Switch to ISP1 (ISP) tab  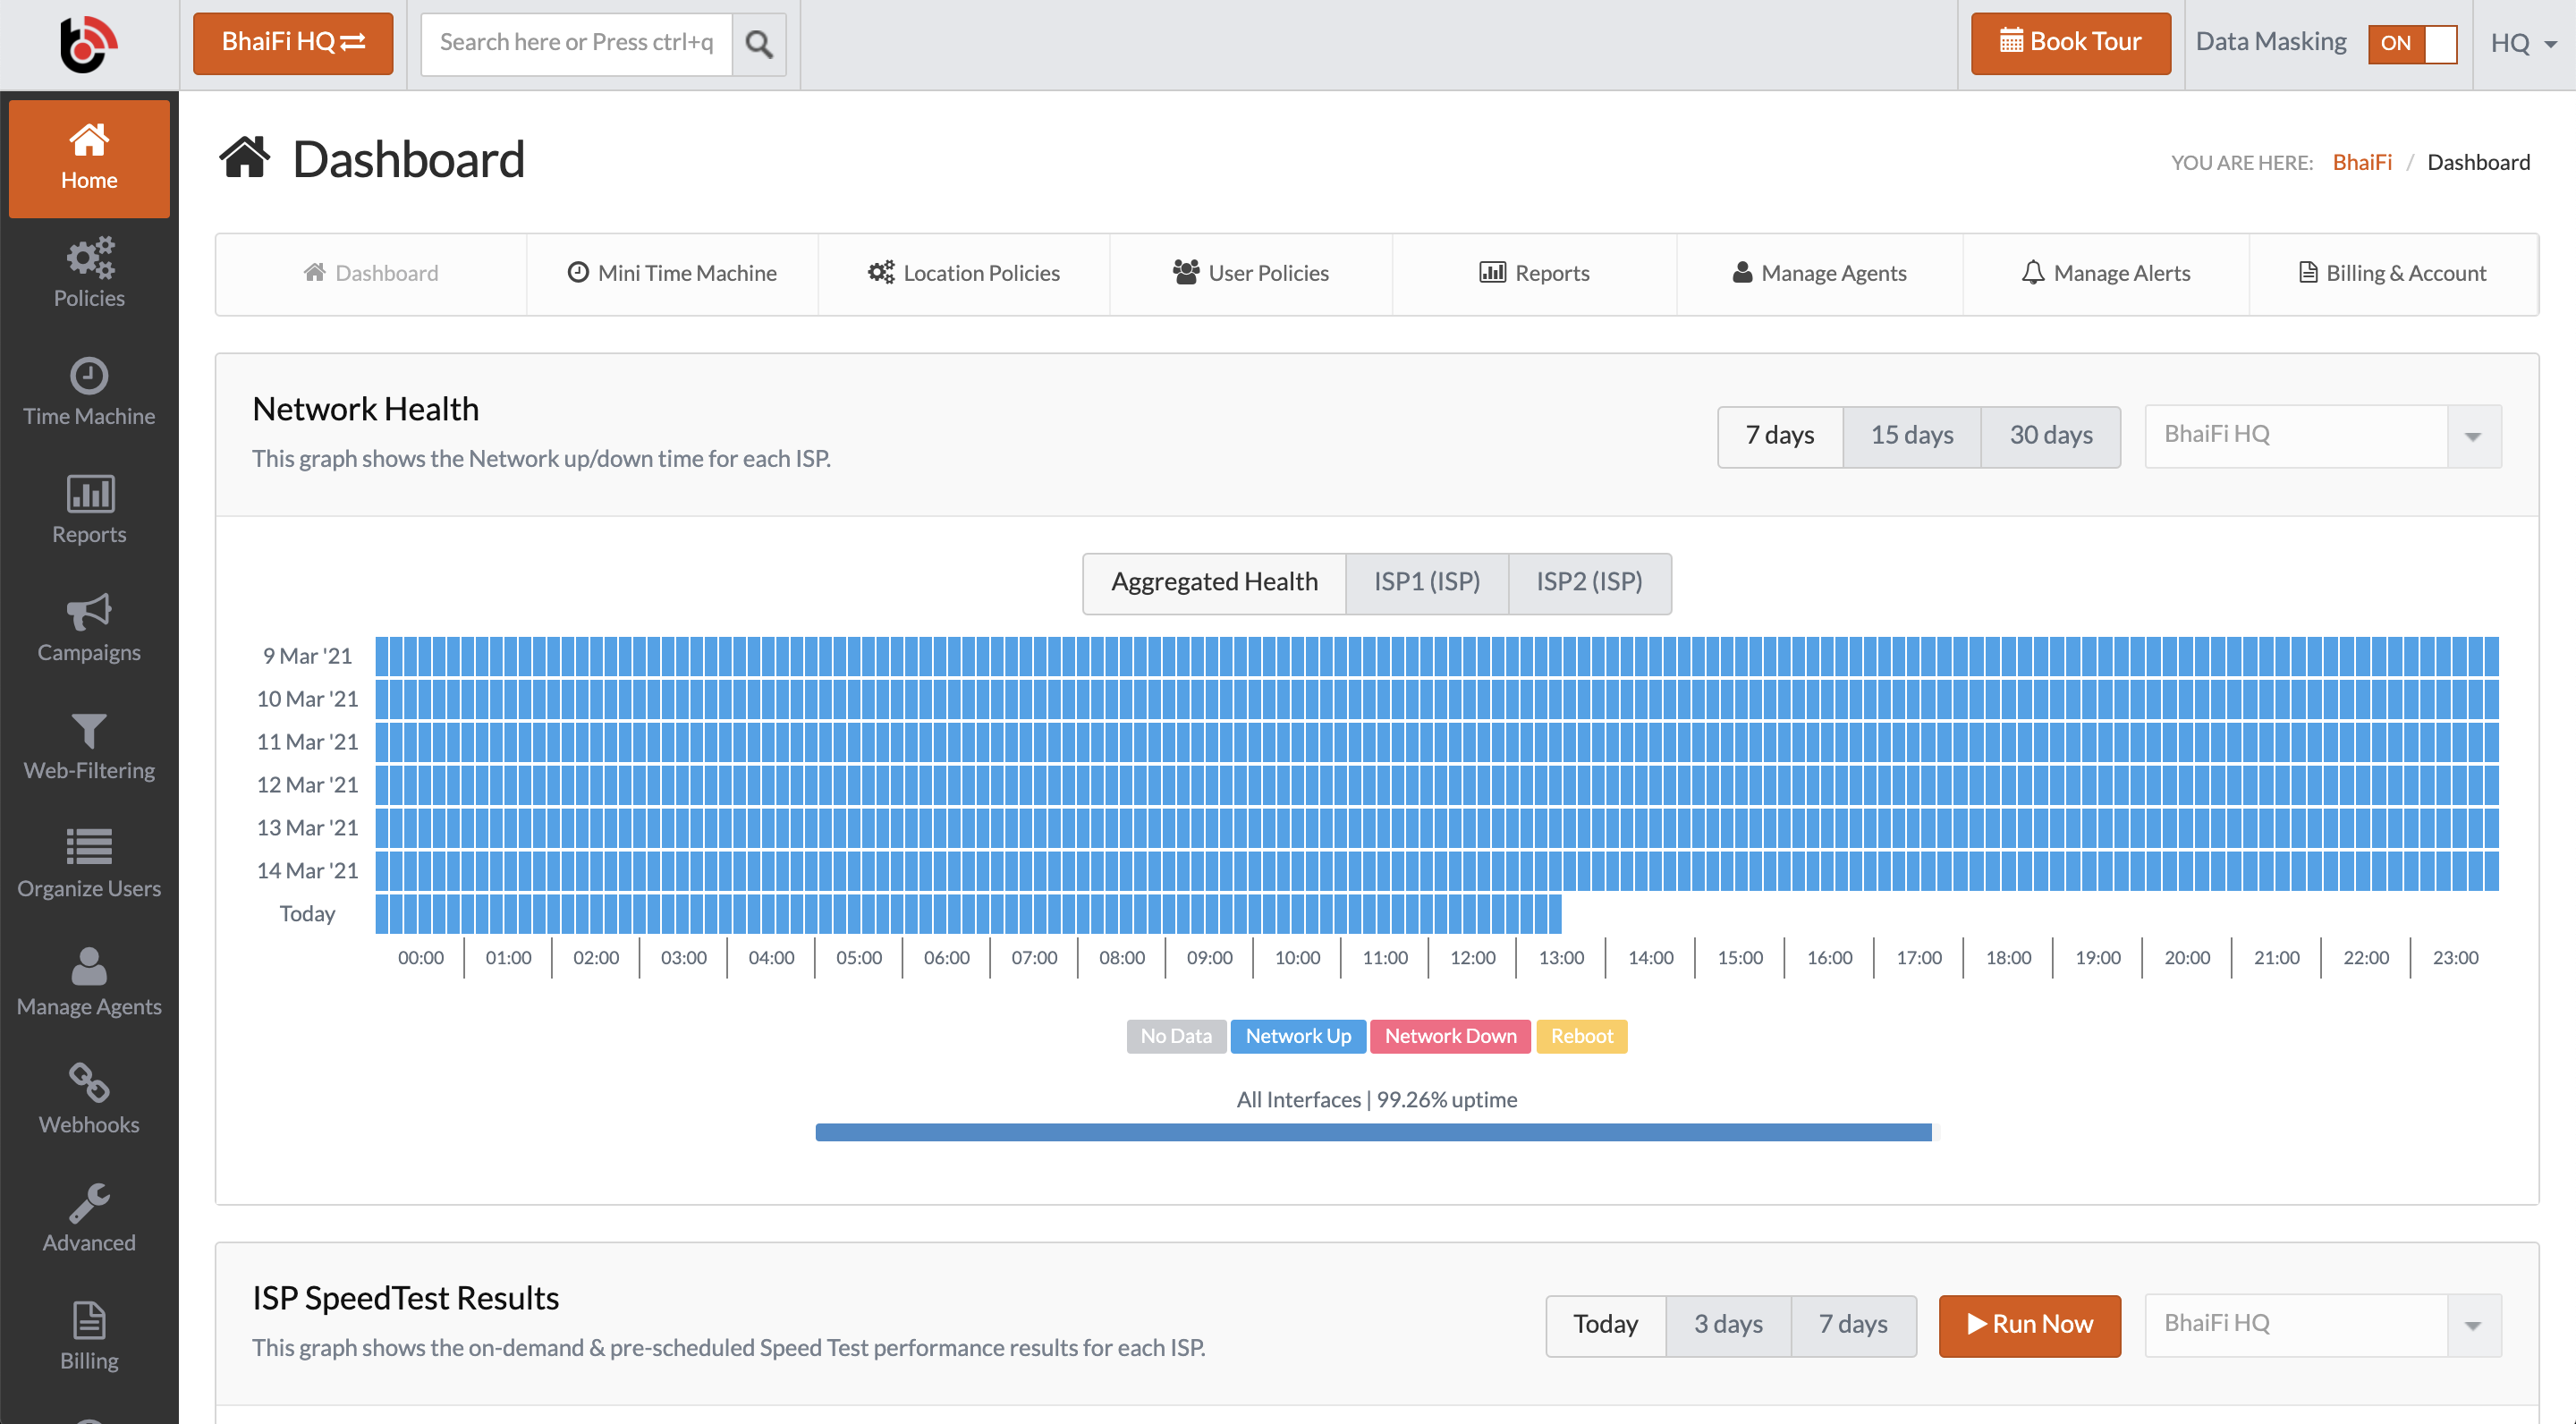[1426, 582]
